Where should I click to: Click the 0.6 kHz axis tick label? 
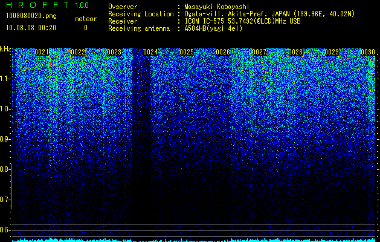click(x=5, y=230)
